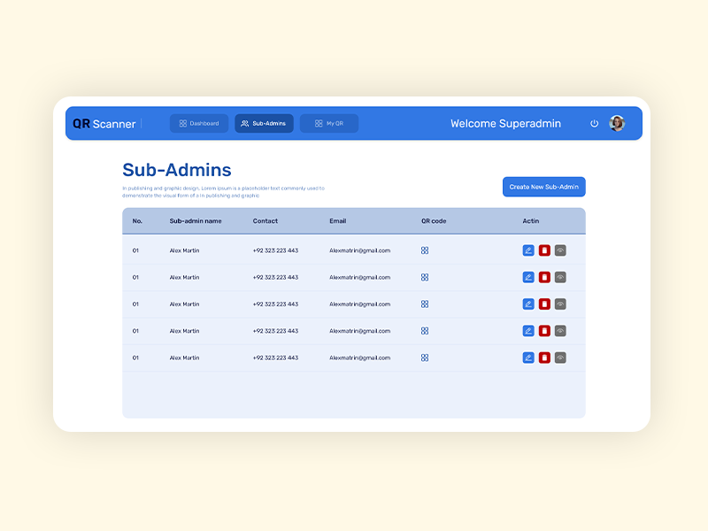Select the QR Scanner logo
The image size is (708, 531).
[x=104, y=123]
